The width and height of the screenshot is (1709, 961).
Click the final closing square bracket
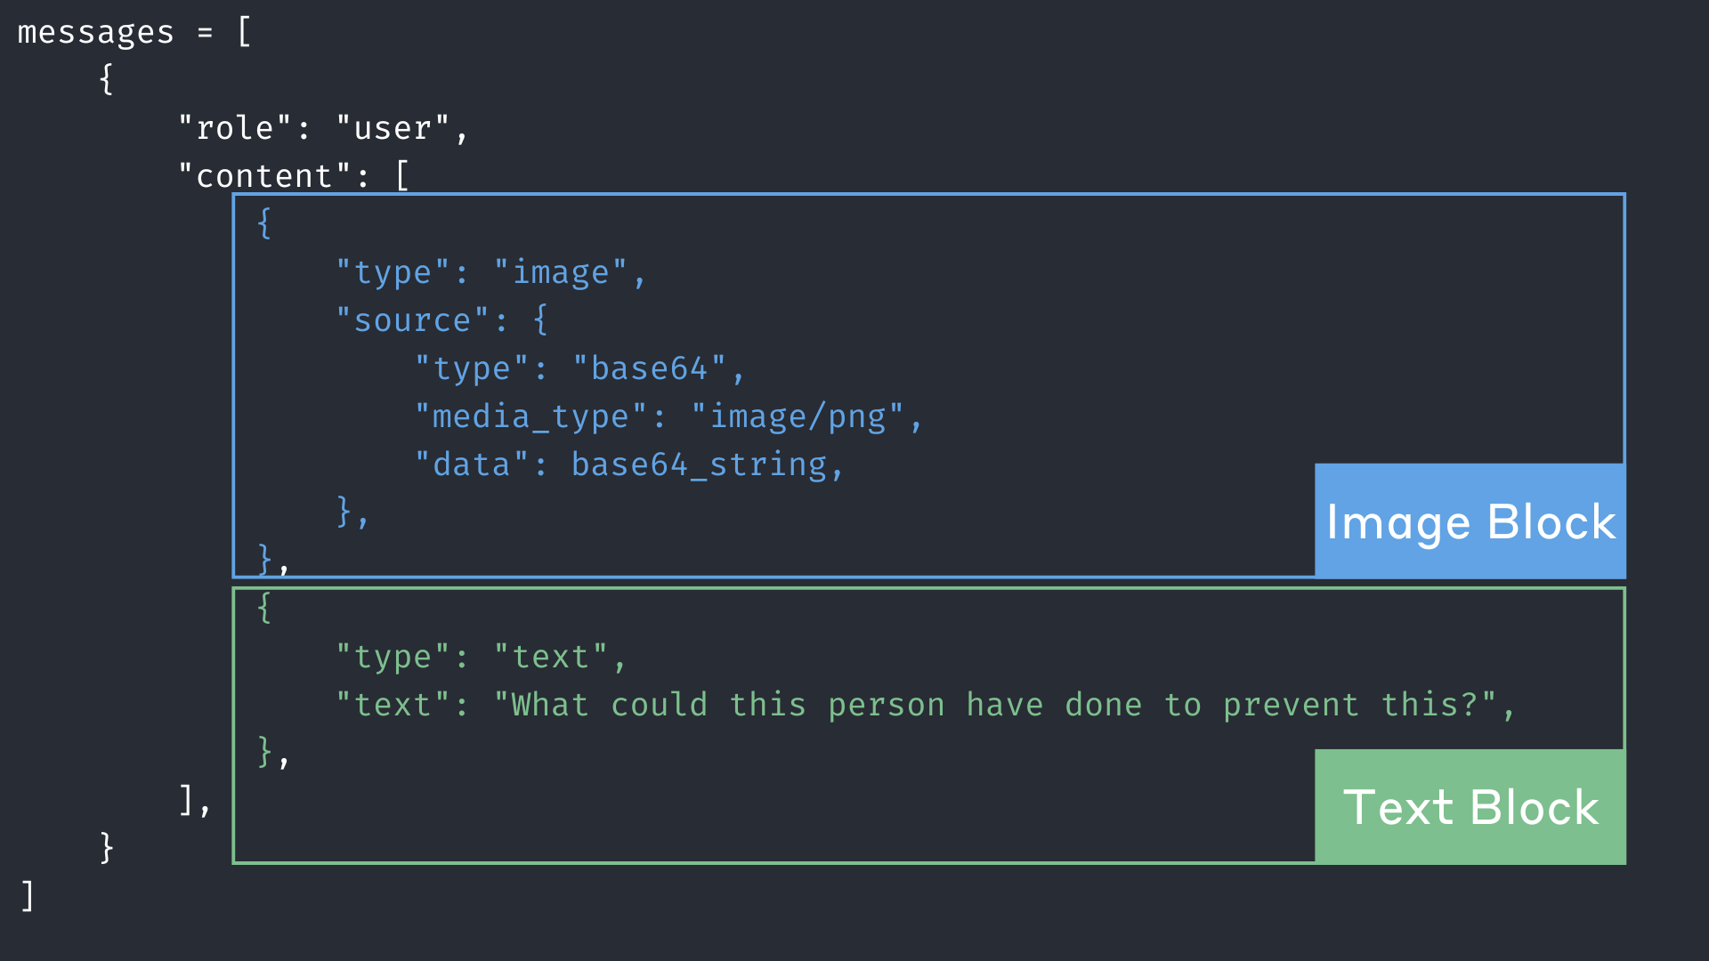pos(28,896)
